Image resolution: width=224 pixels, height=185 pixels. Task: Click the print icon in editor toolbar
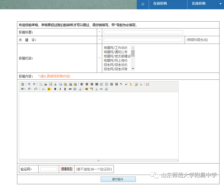(45, 84)
